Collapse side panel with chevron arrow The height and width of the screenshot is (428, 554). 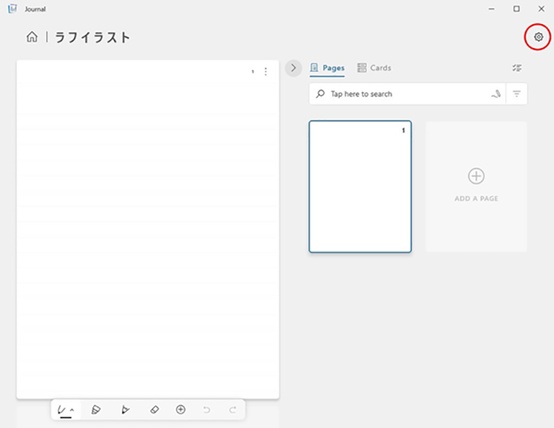click(x=293, y=68)
